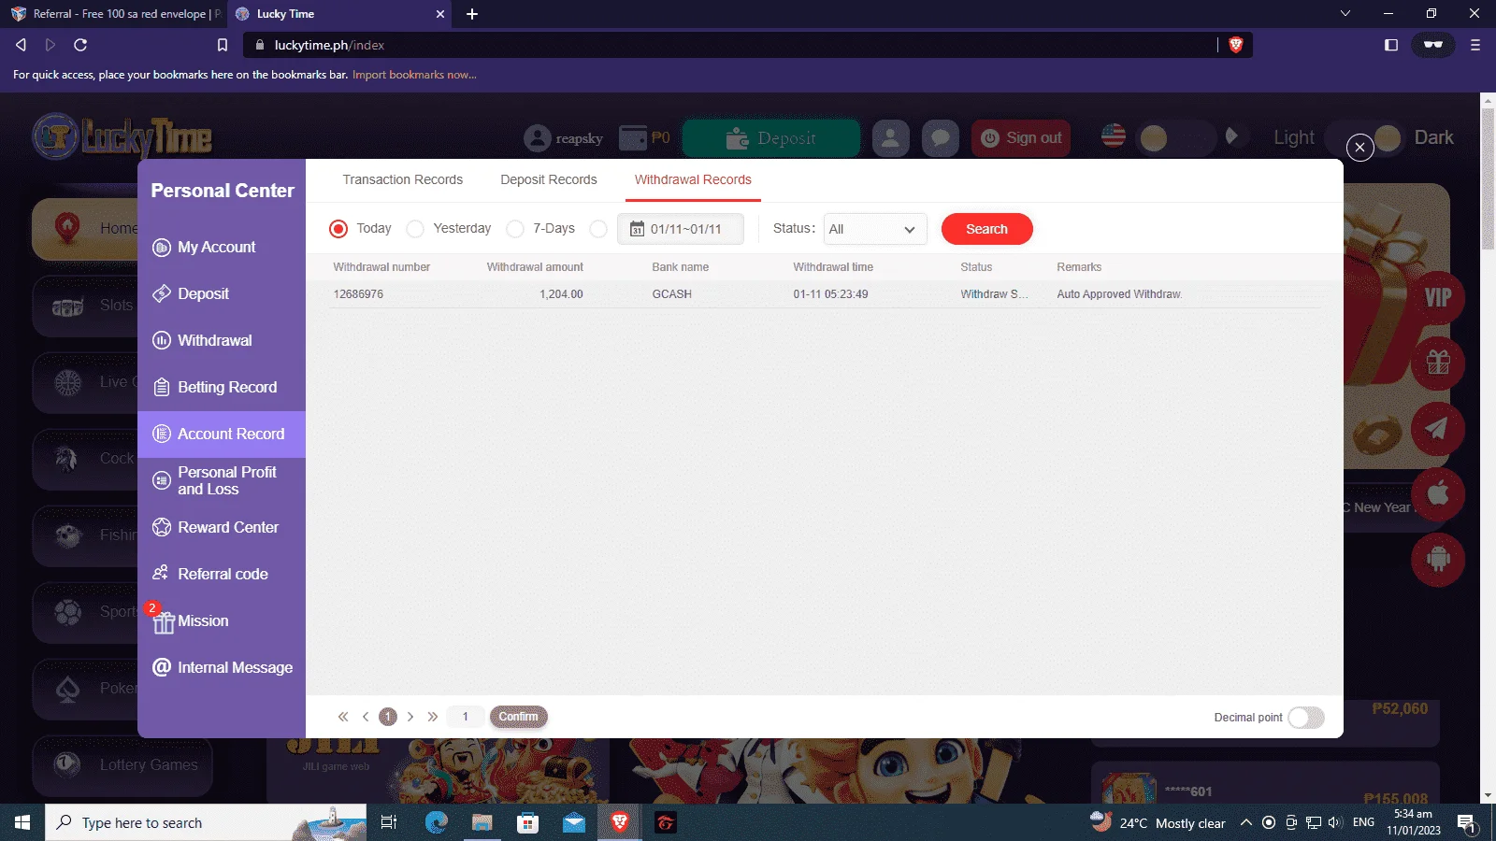Open the chat message icon in header
Image resolution: width=1496 pixels, height=841 pixels.
pos(941,138)
